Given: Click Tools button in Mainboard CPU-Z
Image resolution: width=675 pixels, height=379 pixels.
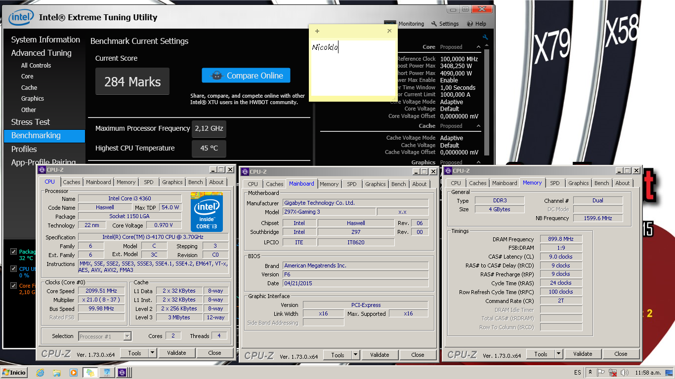Looking at the screenshot, I should [337, 355].
